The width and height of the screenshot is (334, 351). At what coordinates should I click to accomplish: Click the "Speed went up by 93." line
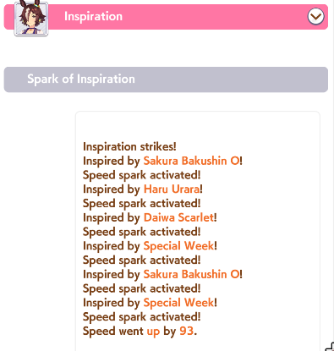(140, 332)
